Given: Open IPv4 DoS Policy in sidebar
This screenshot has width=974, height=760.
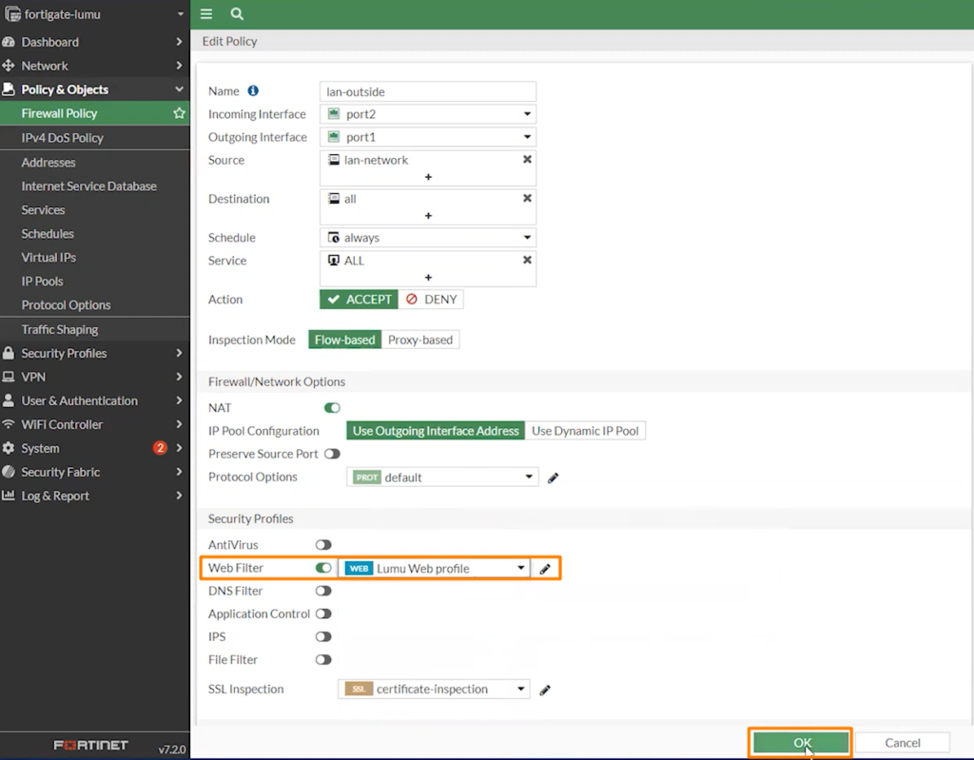Looking at the screenshot, I should click(x=63, y=138).
